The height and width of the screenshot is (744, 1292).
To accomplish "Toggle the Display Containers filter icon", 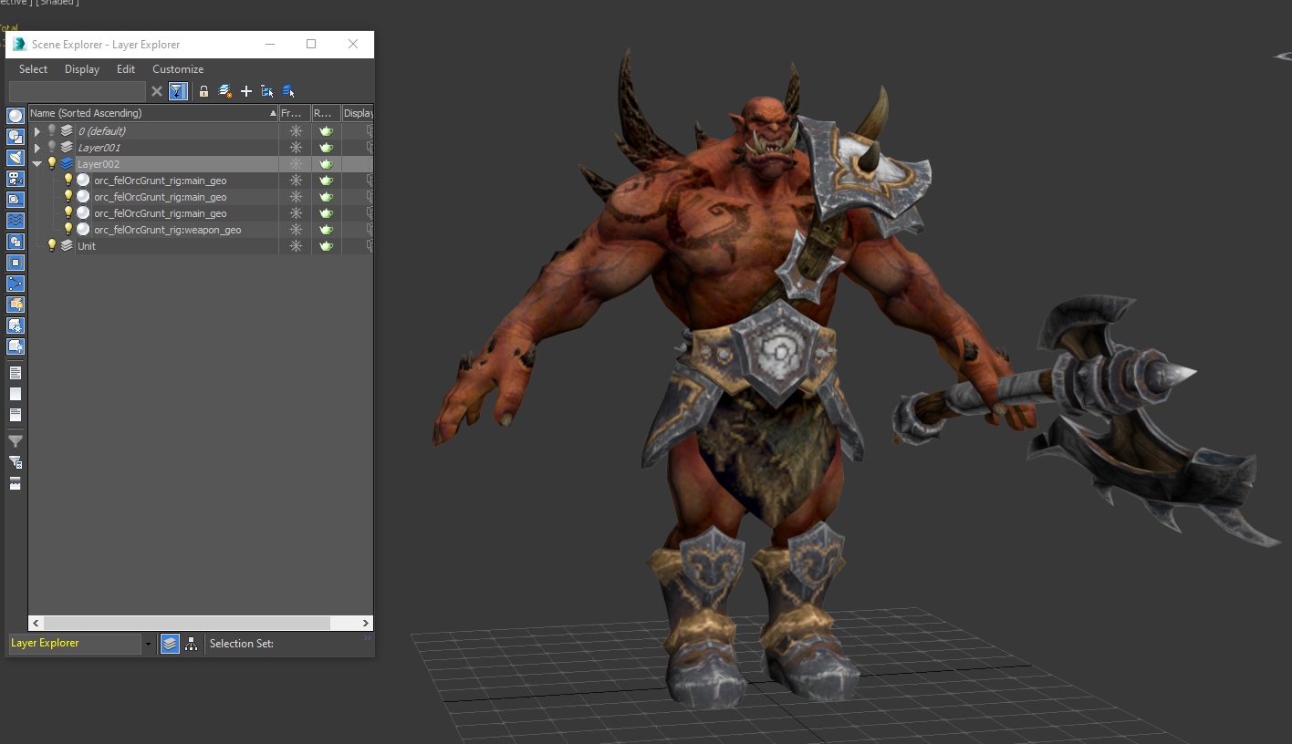I will click(x=16, y=305).
